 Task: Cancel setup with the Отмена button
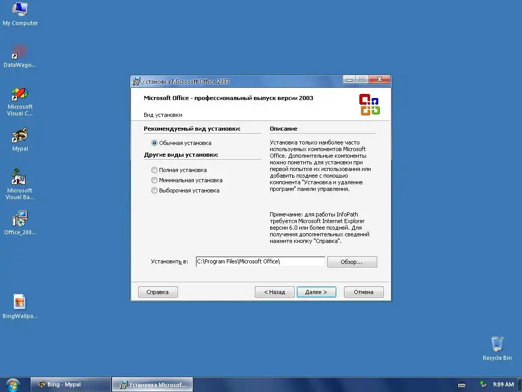click(363, 292)
